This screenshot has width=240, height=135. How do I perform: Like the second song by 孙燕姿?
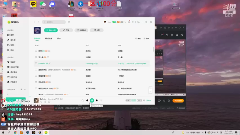click(36, 57)
